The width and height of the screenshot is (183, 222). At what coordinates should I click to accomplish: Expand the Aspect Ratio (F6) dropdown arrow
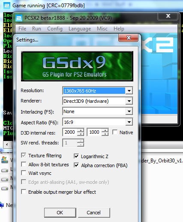click(x=129, y=122)
